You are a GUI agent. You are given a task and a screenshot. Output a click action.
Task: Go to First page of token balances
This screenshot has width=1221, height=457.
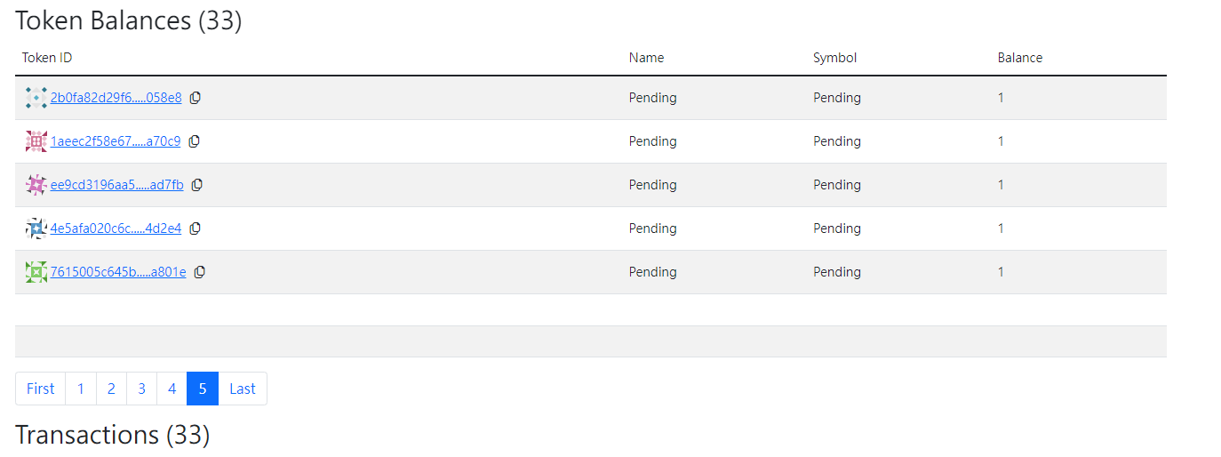(x=41, y=389)
